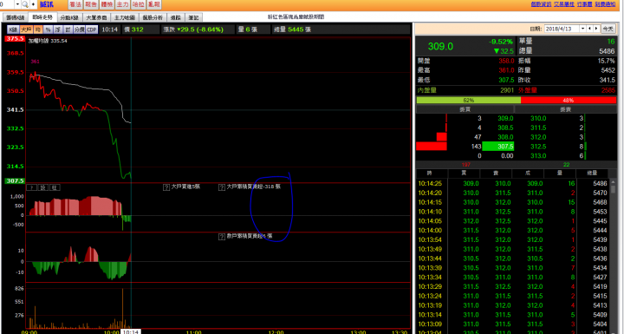Toggle the 大戶 chart overlay button
Screen dimensions: 624x334
click(x=26, y=29)
